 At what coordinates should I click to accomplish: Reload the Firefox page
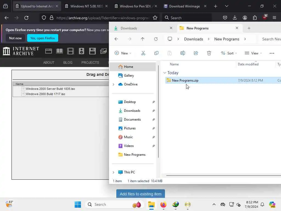26,18
